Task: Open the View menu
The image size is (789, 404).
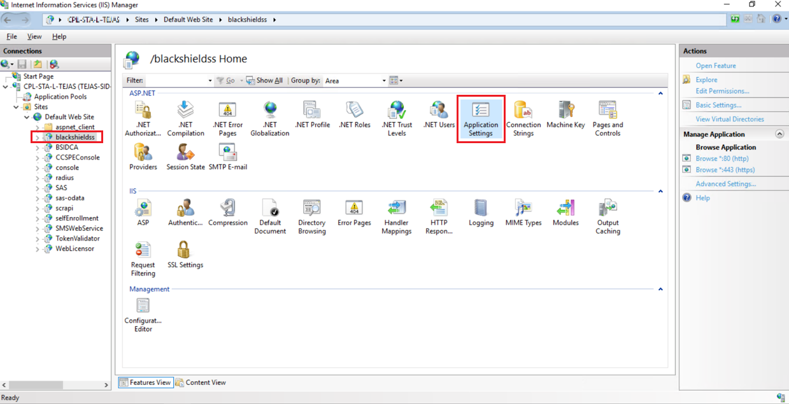Action: 34,37
